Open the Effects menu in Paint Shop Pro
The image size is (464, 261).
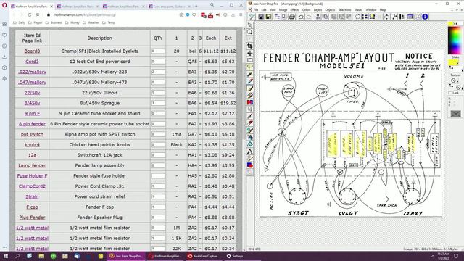pos(294,9)
